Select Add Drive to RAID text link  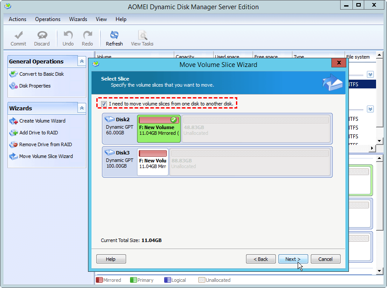[39, 133]
